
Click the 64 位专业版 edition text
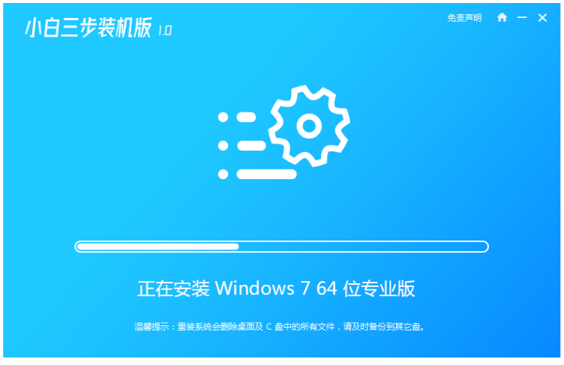click(365, 289)
